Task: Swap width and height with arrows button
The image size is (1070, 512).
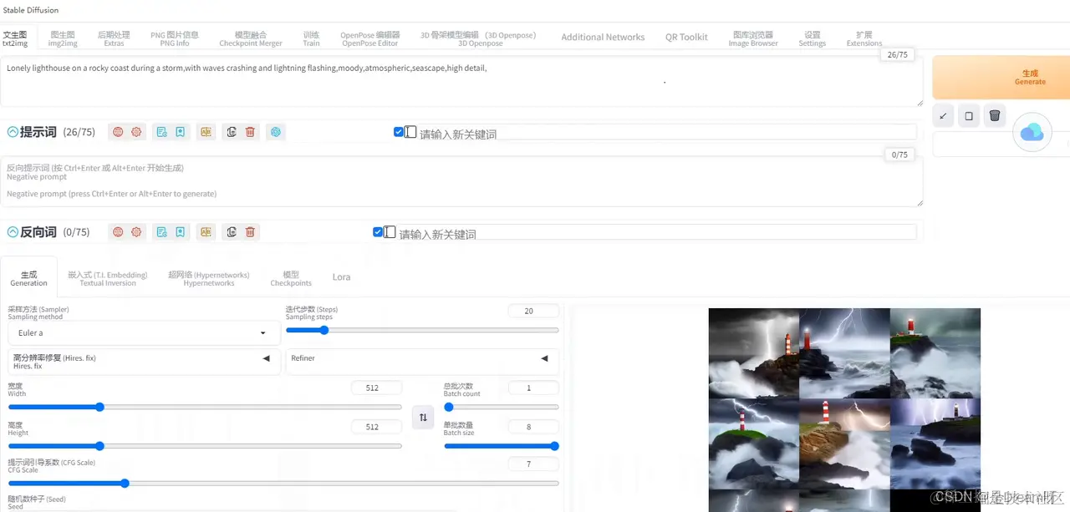Action: (423, 417)
